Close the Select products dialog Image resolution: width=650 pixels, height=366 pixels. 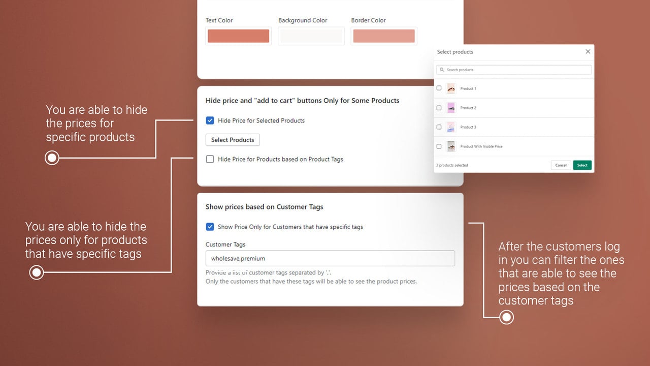(x=588, y=51)
